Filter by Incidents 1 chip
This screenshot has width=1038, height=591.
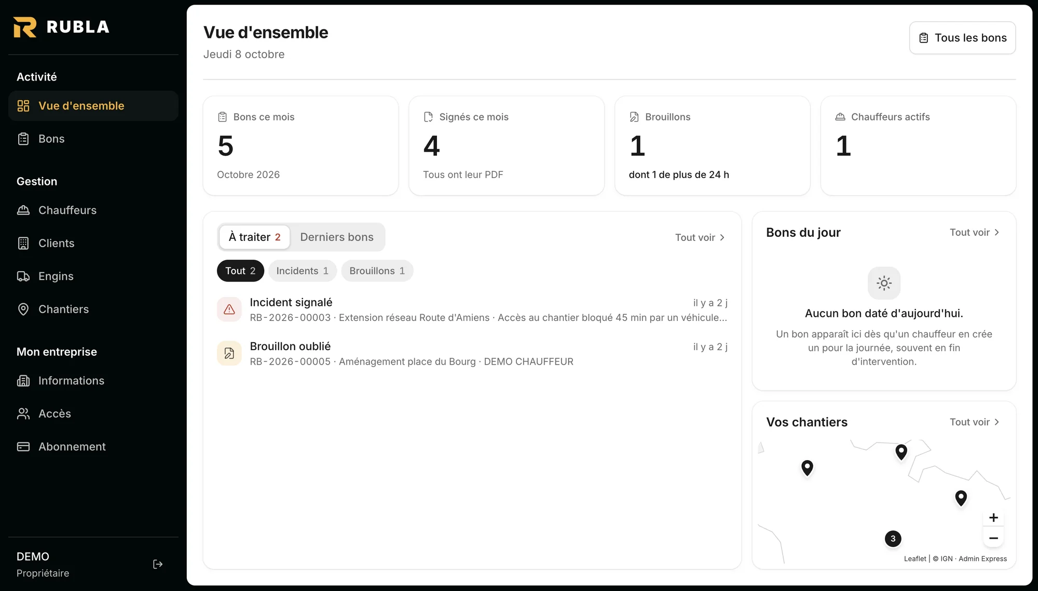pos(302,271)
